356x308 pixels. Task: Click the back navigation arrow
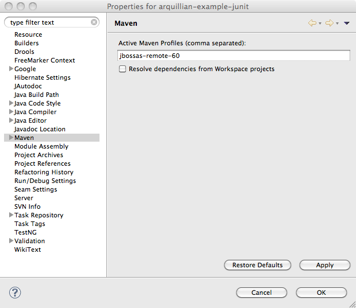click(x=312, y=23)
